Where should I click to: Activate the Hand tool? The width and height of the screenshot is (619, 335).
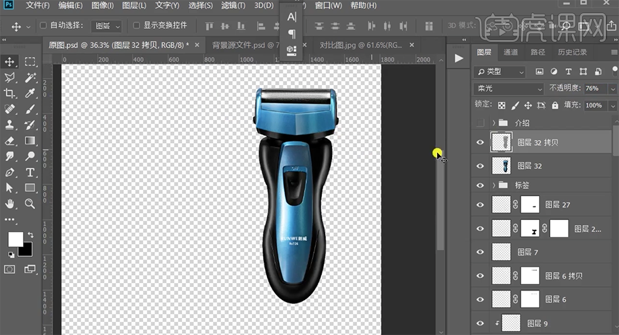click(x=9, y=204)
